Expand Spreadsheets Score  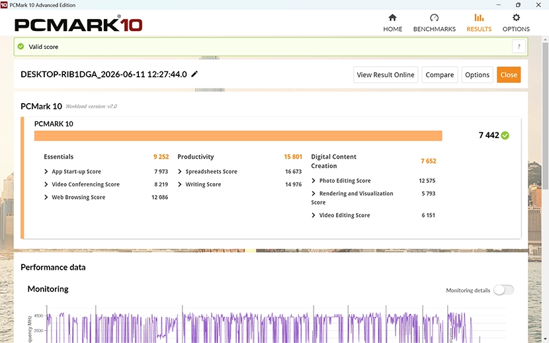click(x=180, y=172)
